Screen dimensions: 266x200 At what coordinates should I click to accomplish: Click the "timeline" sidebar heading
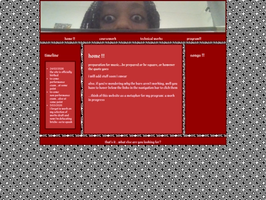click(x=52, y=55)
